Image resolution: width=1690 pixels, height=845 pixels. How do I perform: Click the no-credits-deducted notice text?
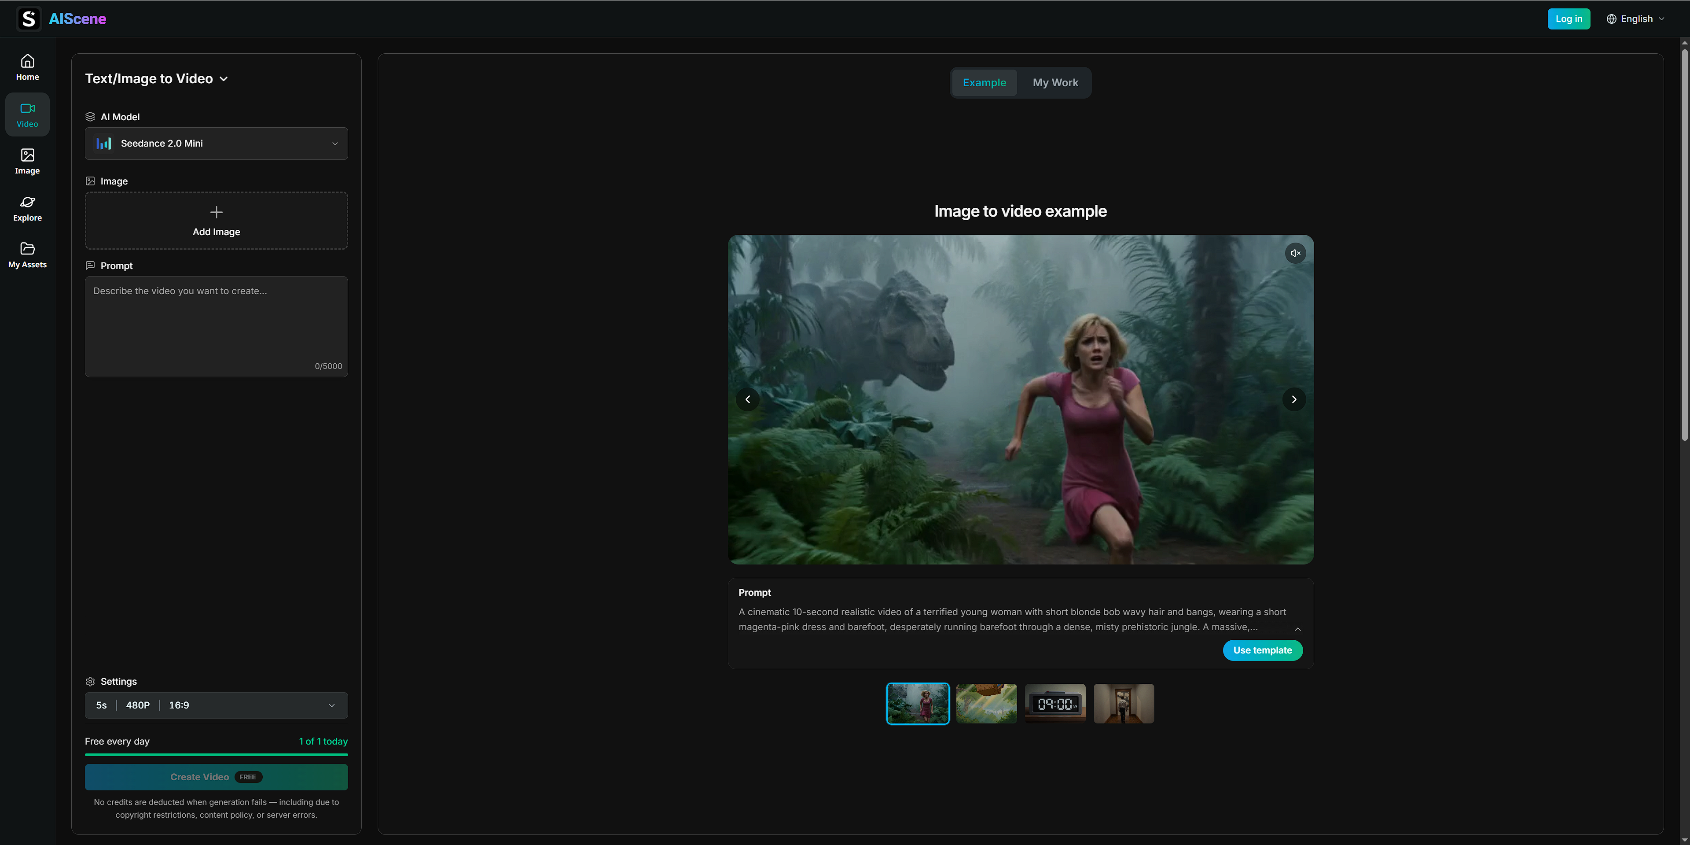(x=217, y=808)
